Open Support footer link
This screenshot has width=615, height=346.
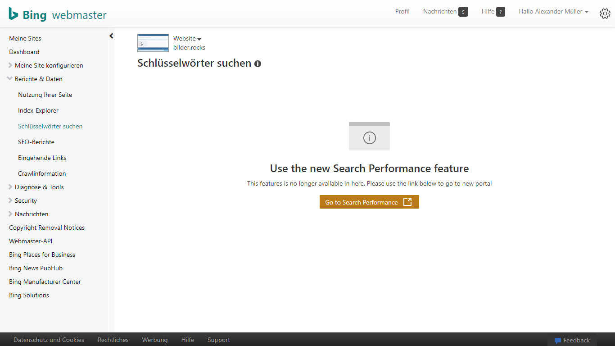[219, 340]
